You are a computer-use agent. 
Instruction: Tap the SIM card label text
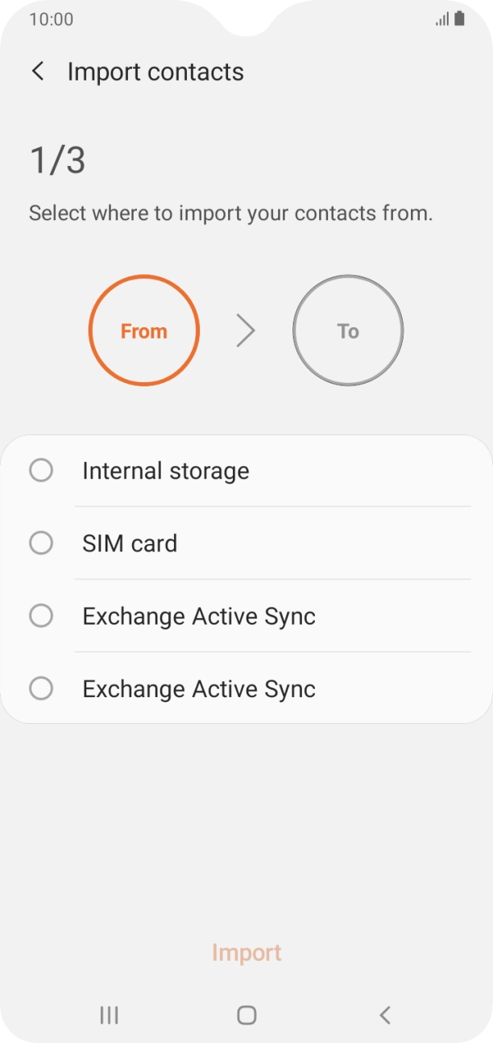point(130,543)
